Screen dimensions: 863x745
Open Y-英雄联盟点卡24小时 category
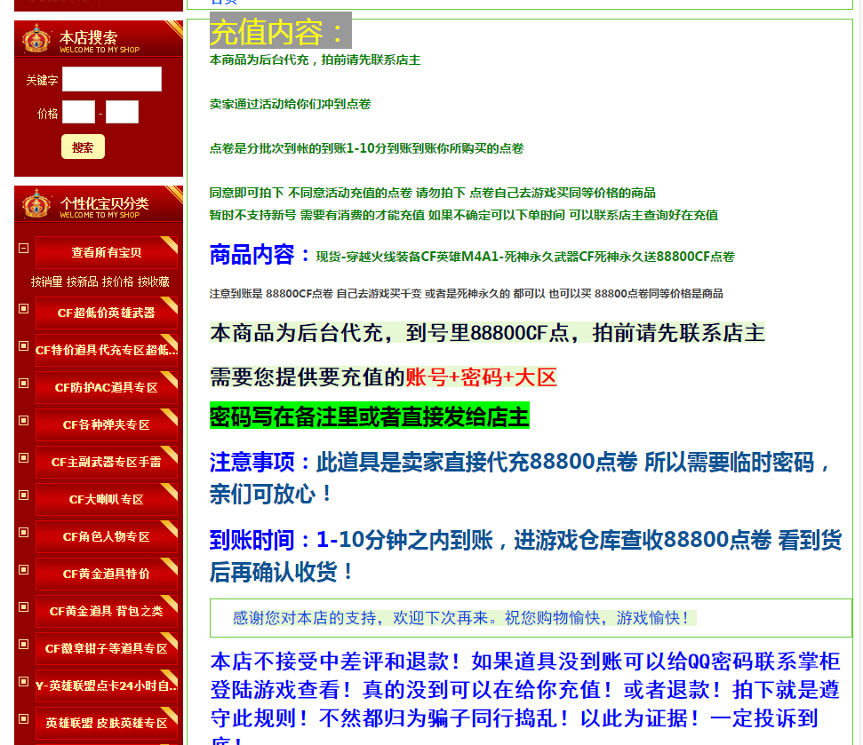(x=107, y=686)
